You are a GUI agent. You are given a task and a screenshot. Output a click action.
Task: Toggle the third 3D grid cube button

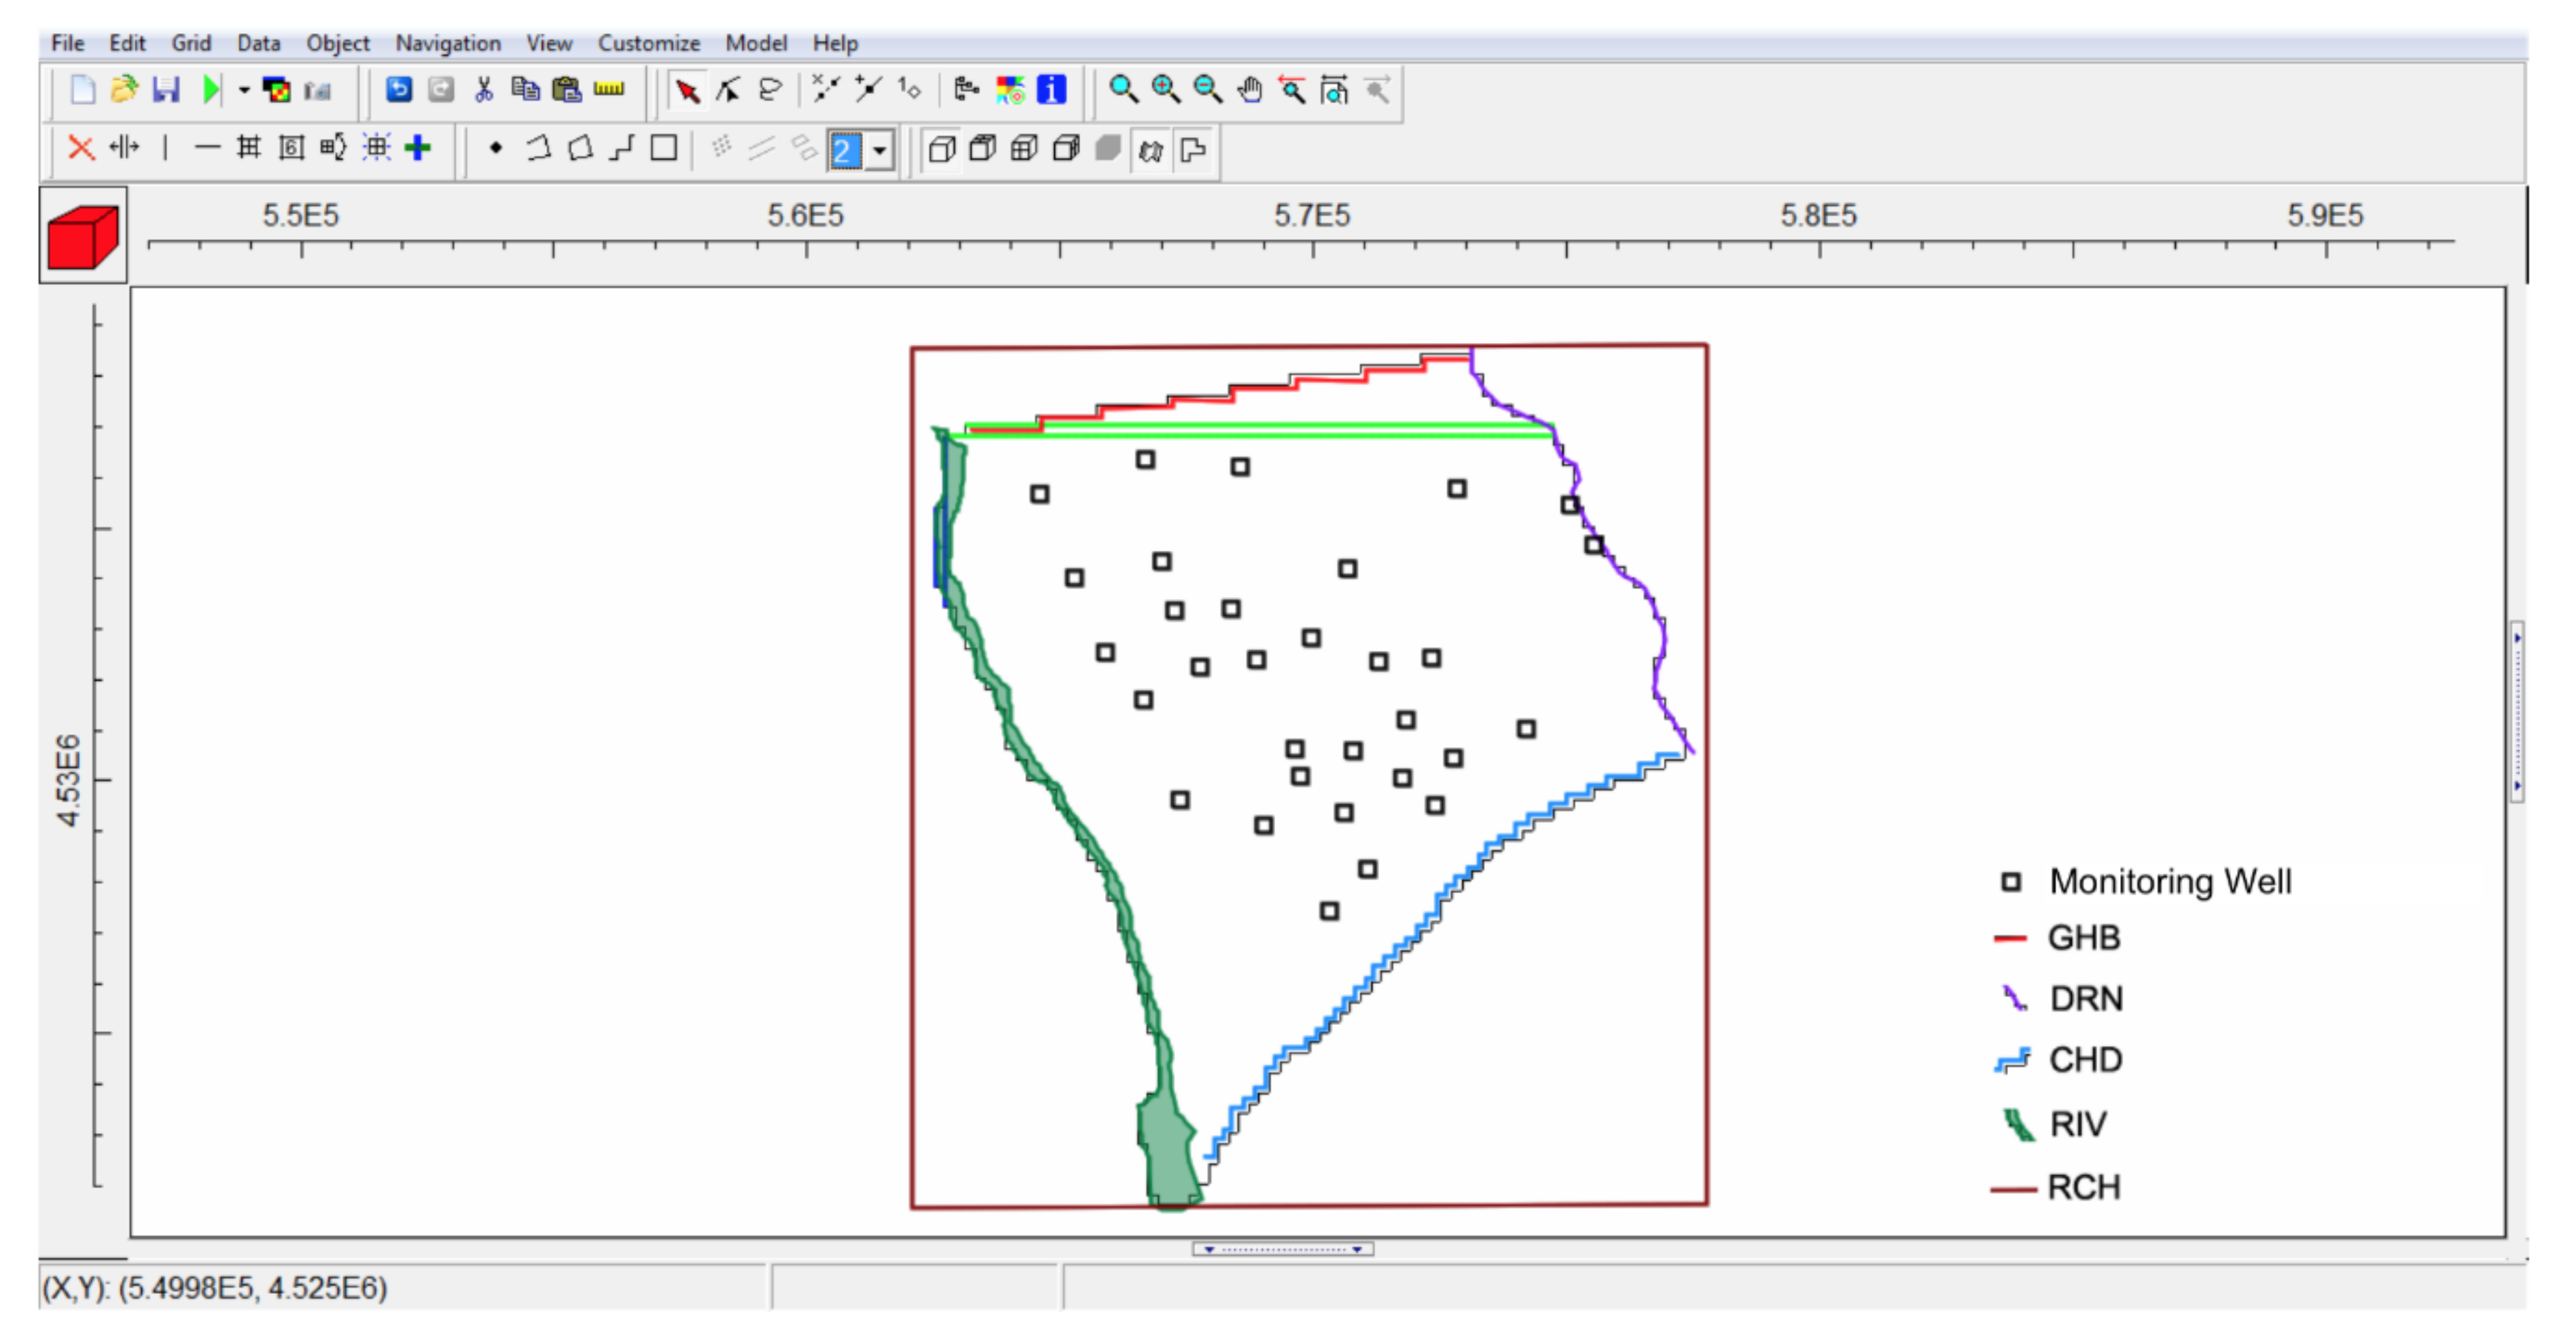click(x=1024, y=149)
